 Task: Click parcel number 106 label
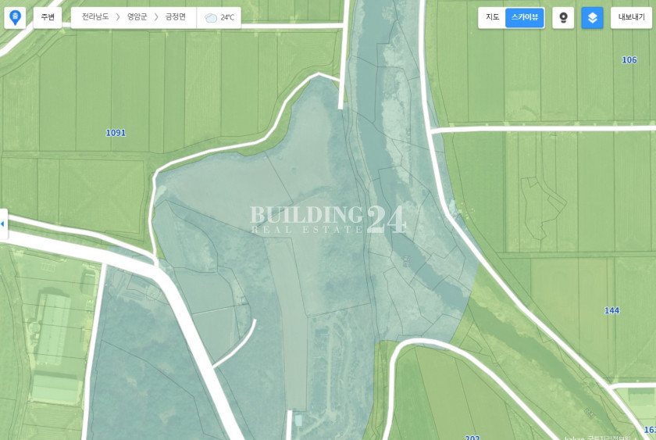point(629,60)
